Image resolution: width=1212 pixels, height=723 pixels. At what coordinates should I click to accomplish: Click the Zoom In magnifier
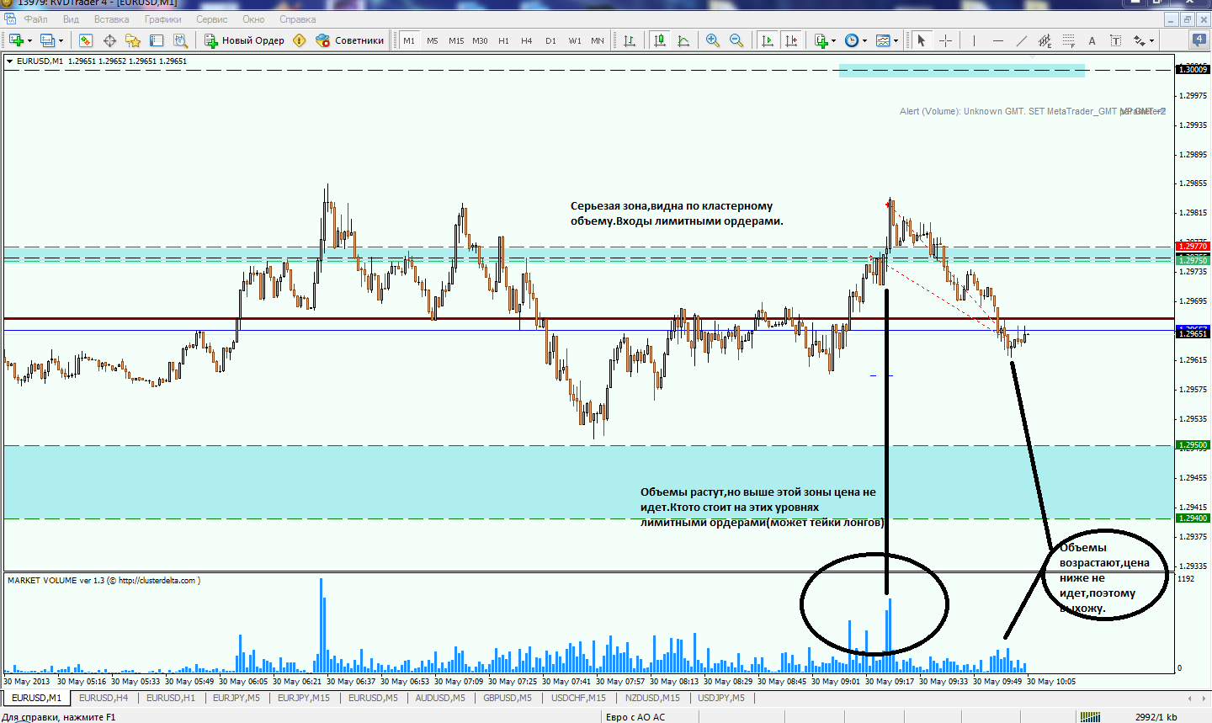coord(713,40)
